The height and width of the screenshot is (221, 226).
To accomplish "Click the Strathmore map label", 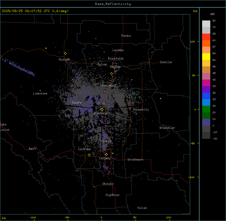I will click(x=135, y=160).
